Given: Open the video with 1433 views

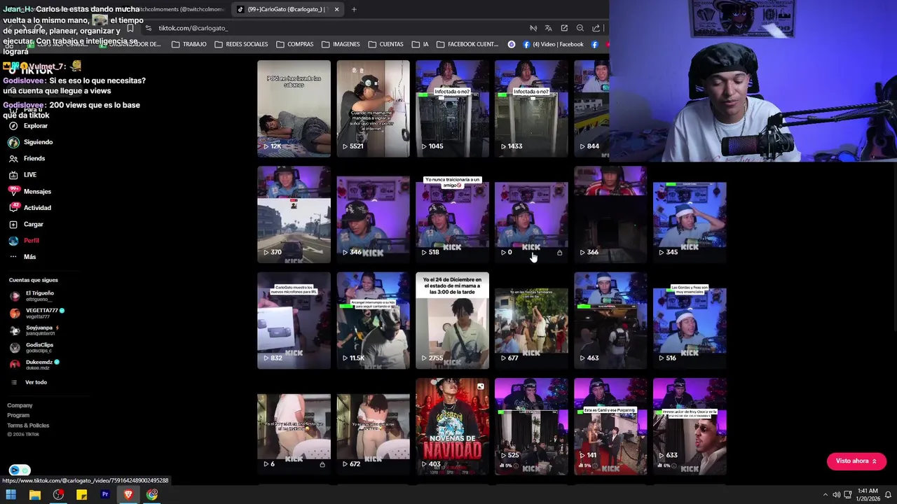Looking at the screenshot, I should click(x=531, y=108).
